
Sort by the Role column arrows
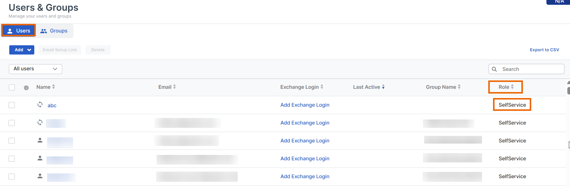[x=512, y=87]
